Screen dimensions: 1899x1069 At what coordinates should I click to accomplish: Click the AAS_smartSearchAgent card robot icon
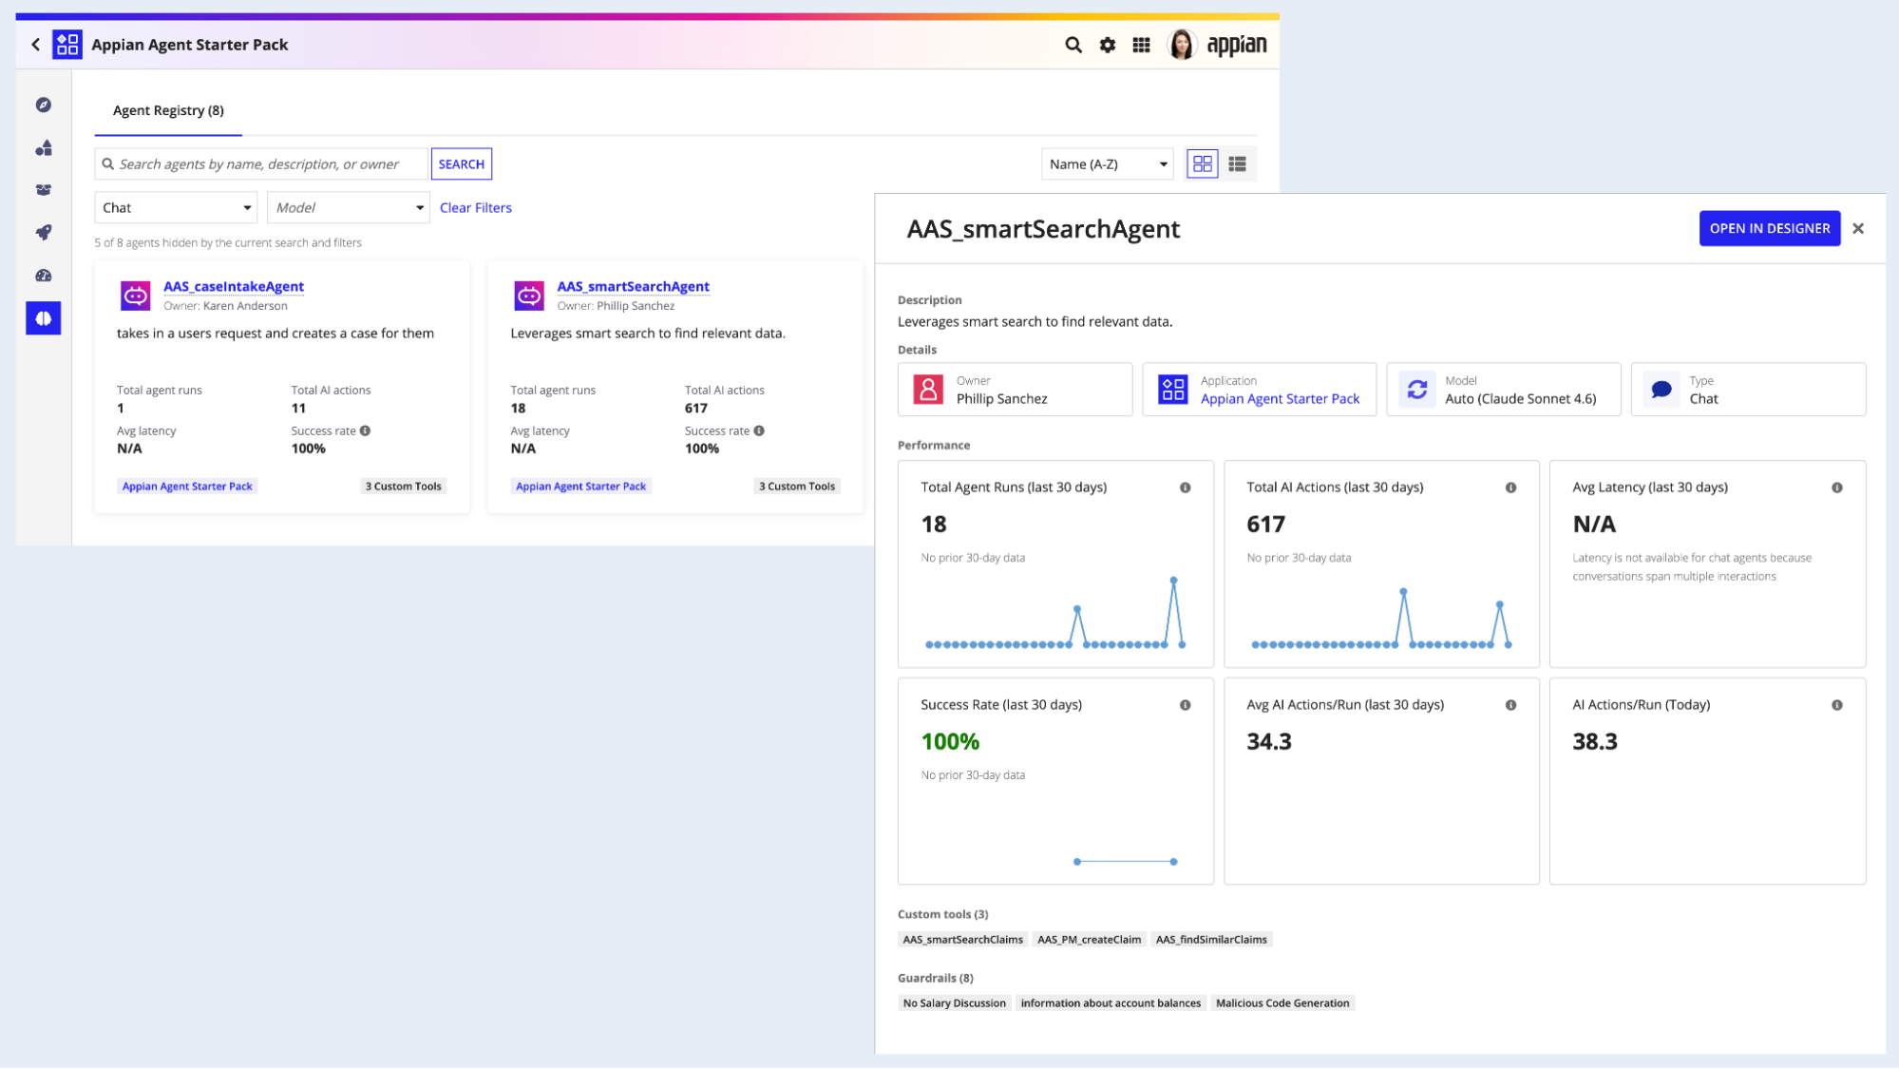[529, 296]
